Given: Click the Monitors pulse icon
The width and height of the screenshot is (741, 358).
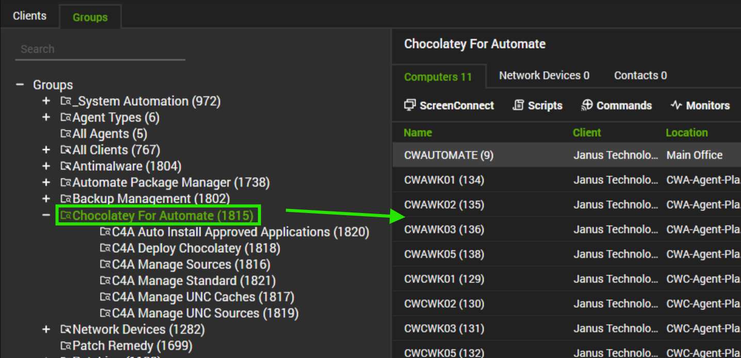Looking at the screenshot, I should point(676,105).
